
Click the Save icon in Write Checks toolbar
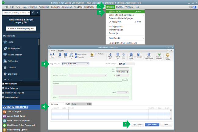pos(66,54)
